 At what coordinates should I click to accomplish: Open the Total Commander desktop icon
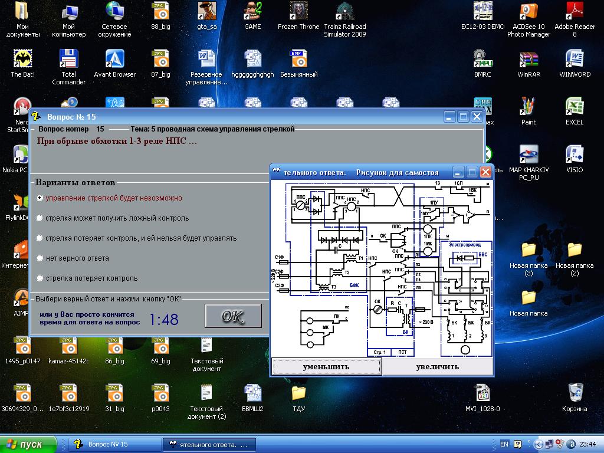click(69, 59)
